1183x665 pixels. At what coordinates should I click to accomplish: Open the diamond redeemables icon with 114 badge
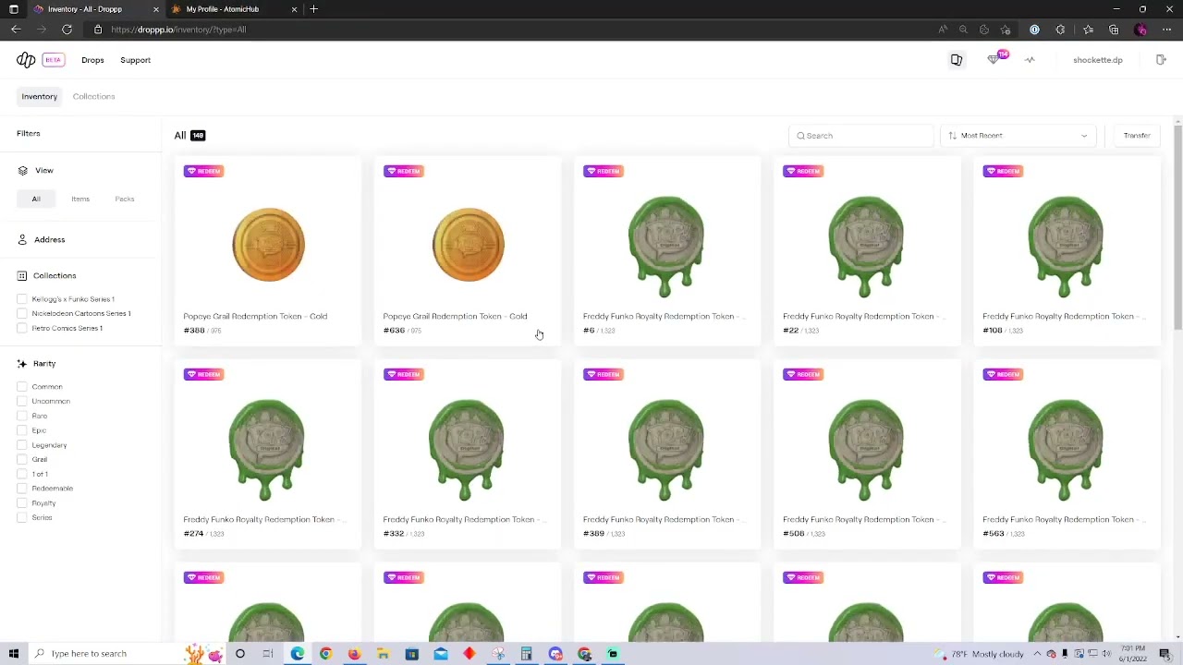click(994, 60)
